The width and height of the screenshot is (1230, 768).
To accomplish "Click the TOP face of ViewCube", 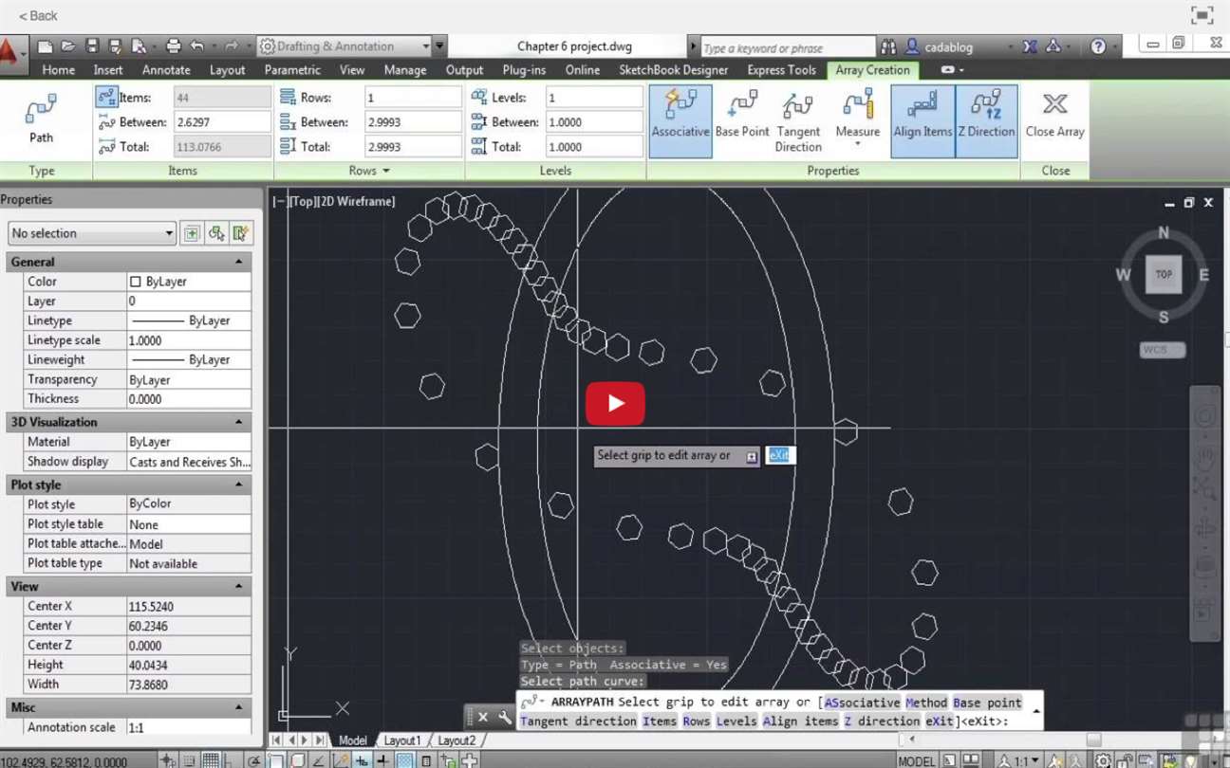I will coord(1164,275).
